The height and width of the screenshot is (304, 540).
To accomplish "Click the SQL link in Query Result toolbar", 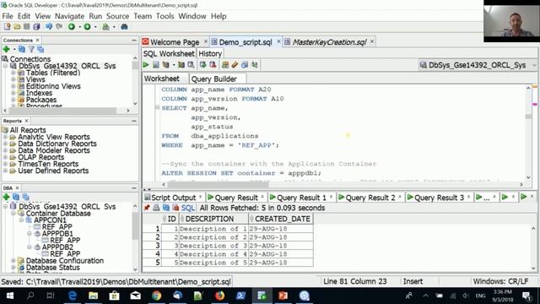I will click(x=187, y=208).
